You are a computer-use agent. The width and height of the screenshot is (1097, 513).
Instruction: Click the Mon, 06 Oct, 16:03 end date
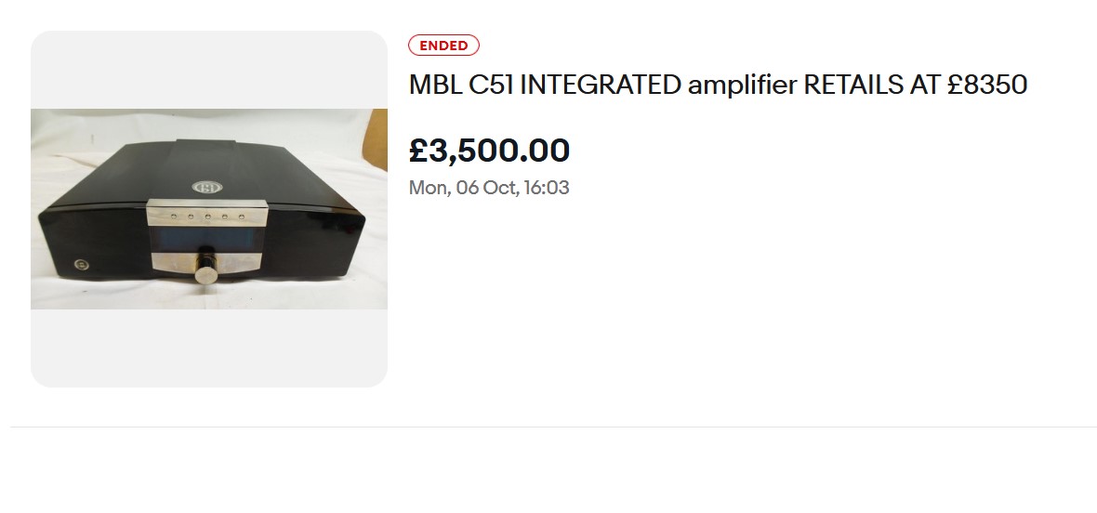click(489, 188)
